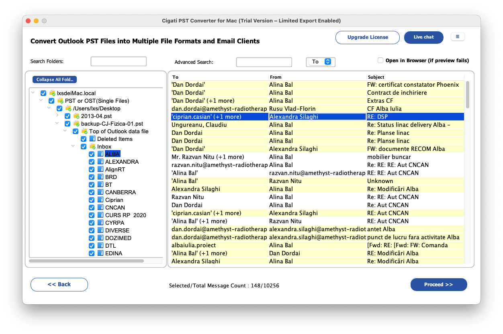503x334 pixels.
Task: Select 'punct de lucru fara activitate Alba' row
Action: (x=317, y=237)
